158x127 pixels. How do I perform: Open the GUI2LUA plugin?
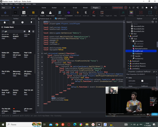24,14
